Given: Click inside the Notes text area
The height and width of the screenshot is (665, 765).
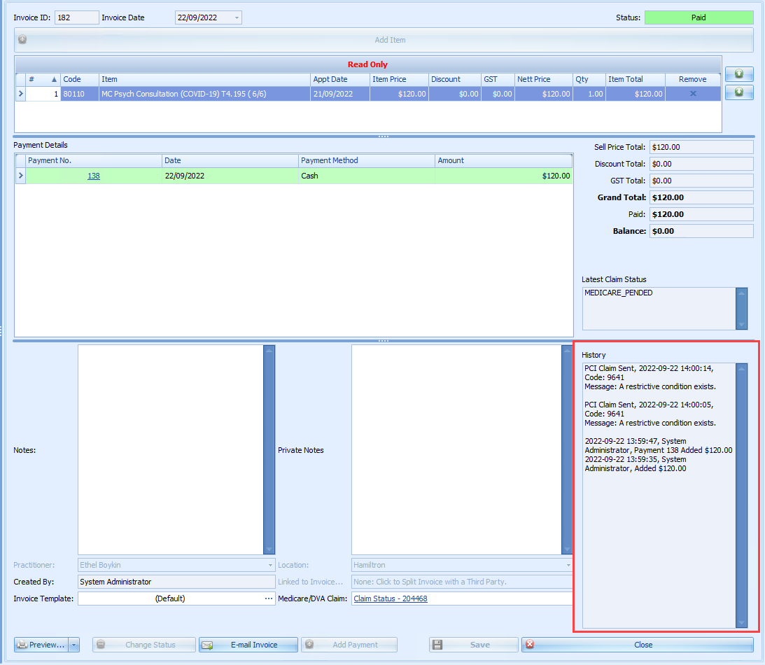Looking at the screenshot, I should [x=171, y=449].
